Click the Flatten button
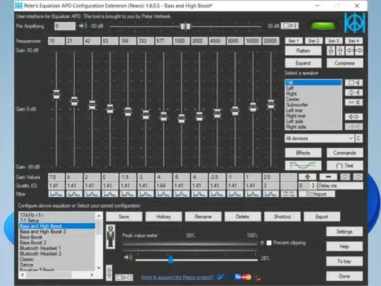381x286 pixels. pos(303,50)
